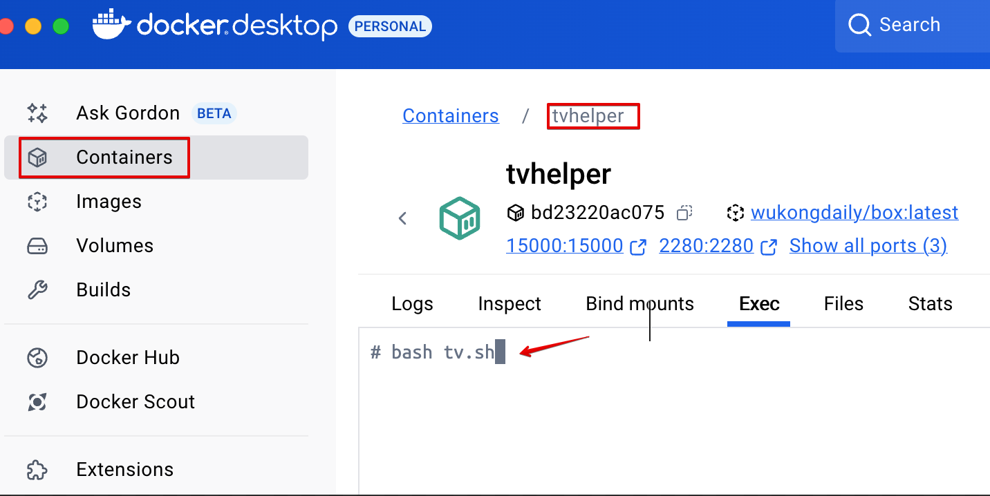Click the Volumes disk icon
This screenshot has height=496, width=990.
37,246
